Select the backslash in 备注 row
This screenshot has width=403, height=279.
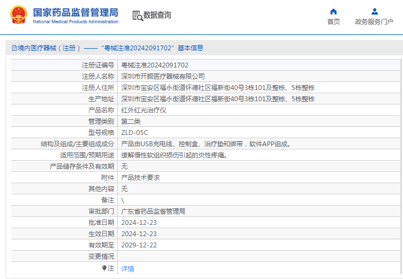pyautogui.click(x=123, y=201)
